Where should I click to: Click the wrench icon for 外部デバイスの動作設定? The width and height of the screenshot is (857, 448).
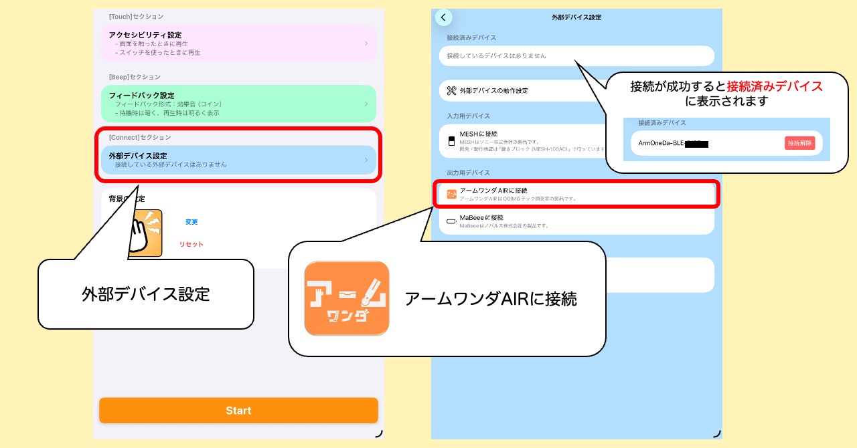(x=451, y=90)
